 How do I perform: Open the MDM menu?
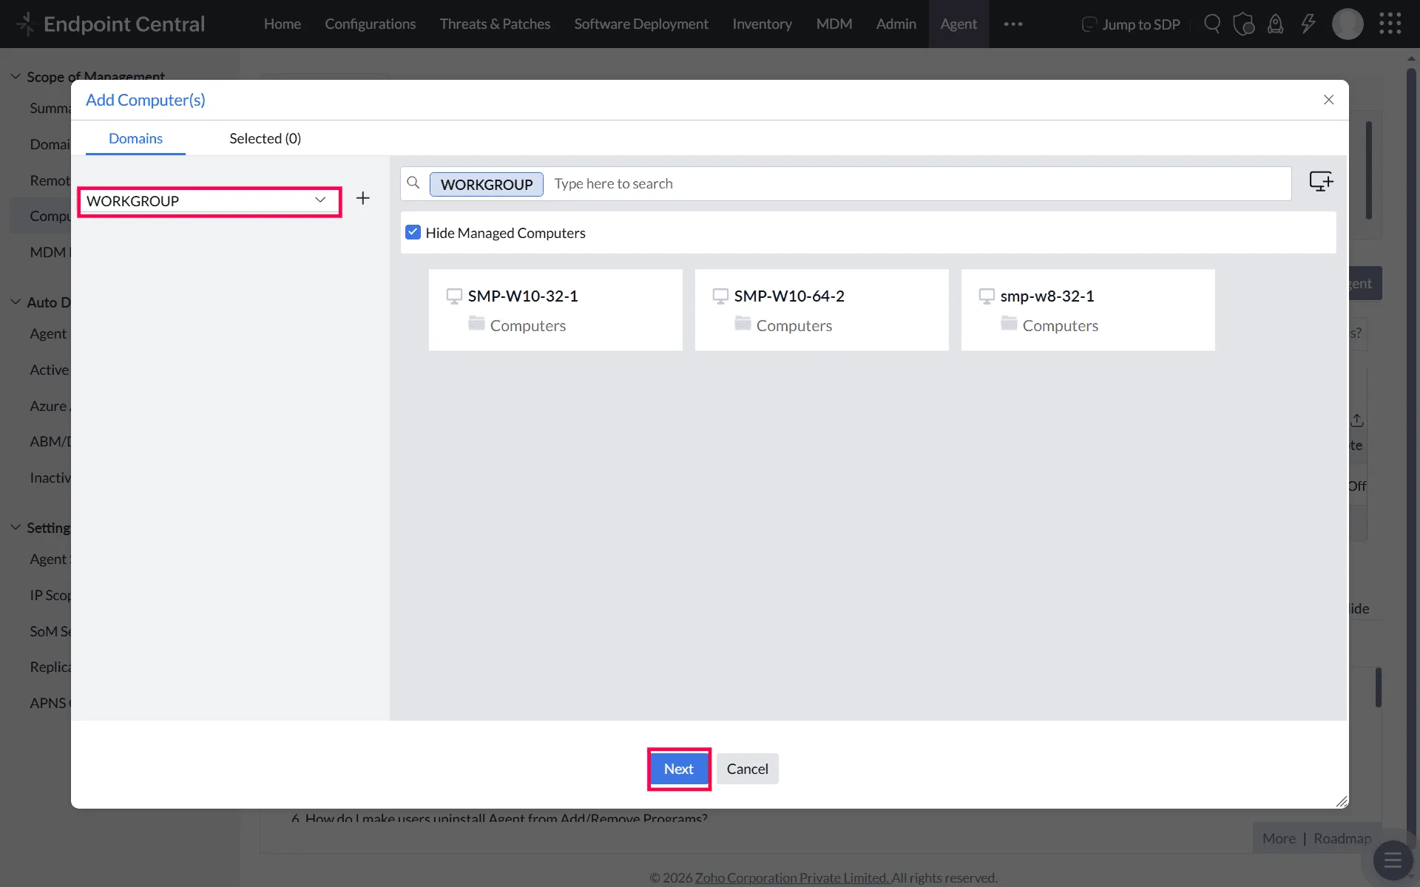834,24
